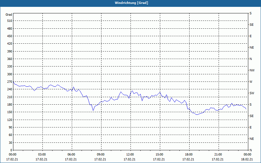Click the '17.02.21' date under 12:00
This screenshot has height=163, width=261.
pos(130,159)
